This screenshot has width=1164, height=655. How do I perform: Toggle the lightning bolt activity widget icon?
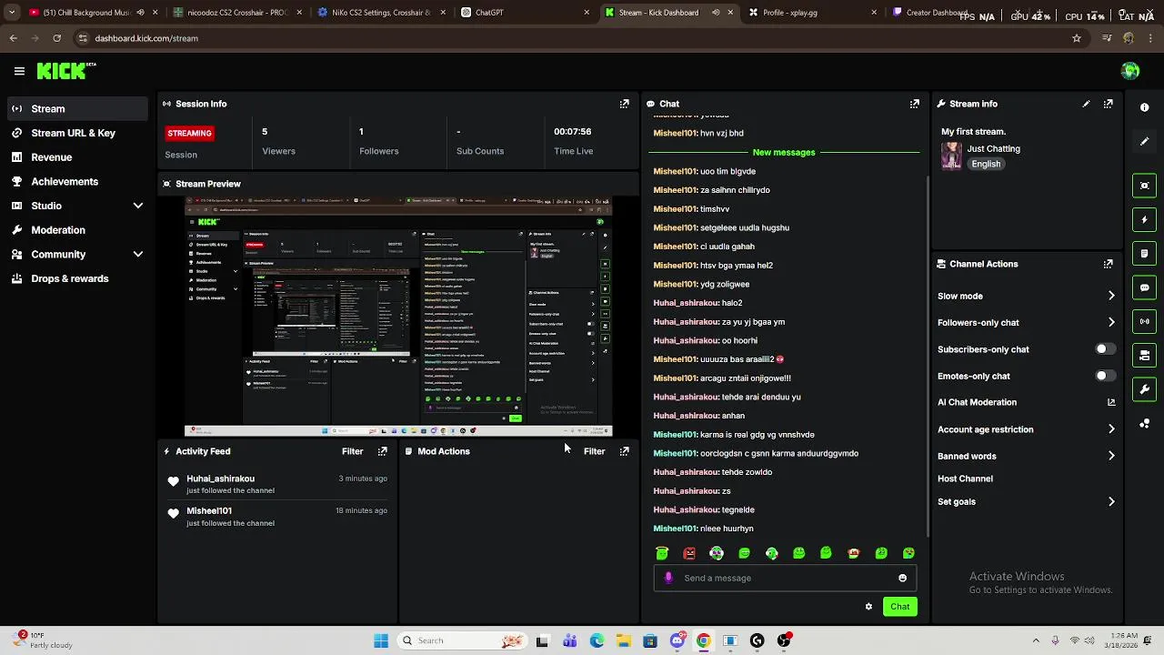coord(1144,219)
